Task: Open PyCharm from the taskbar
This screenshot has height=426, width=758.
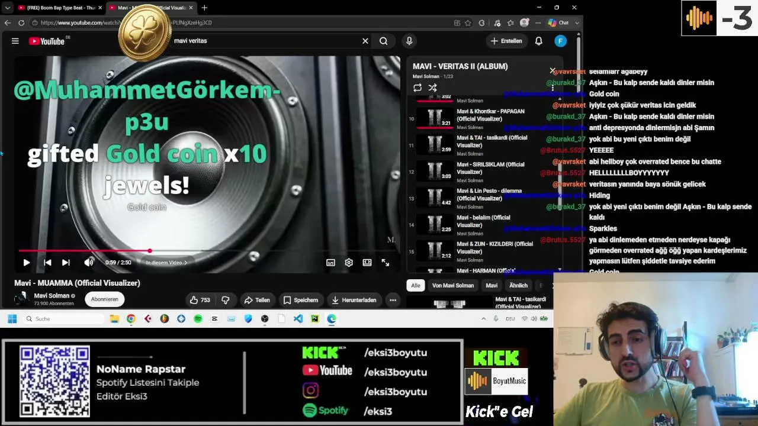Action: [x=314, y=319]
